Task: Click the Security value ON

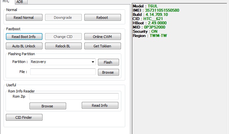Action: point(154,31)
